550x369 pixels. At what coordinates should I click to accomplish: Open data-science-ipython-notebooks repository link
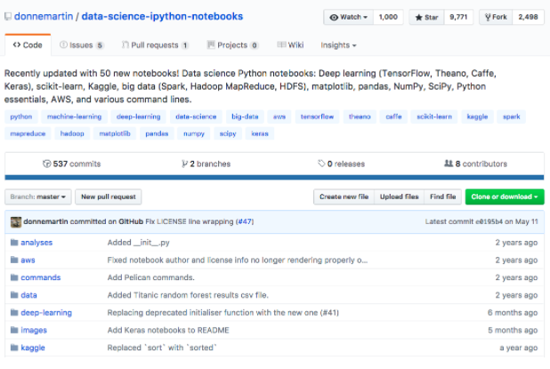coord(162,17)
